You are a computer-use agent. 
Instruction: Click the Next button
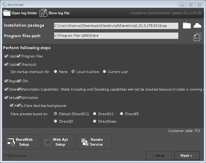click(x=186, y=155)
